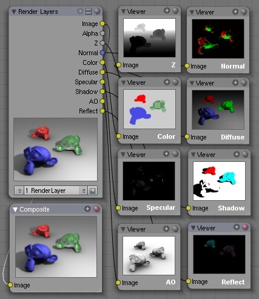The image size is (259, 299).
Task: Click the plus icon on the Z Viewer node
Action: pos(167,10)
